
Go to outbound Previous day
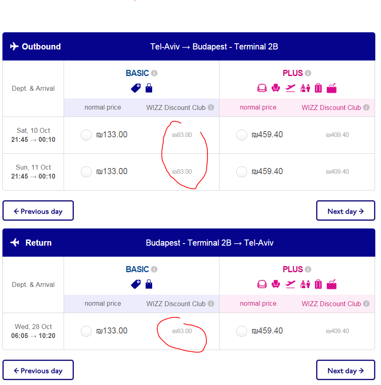point(38,210)
